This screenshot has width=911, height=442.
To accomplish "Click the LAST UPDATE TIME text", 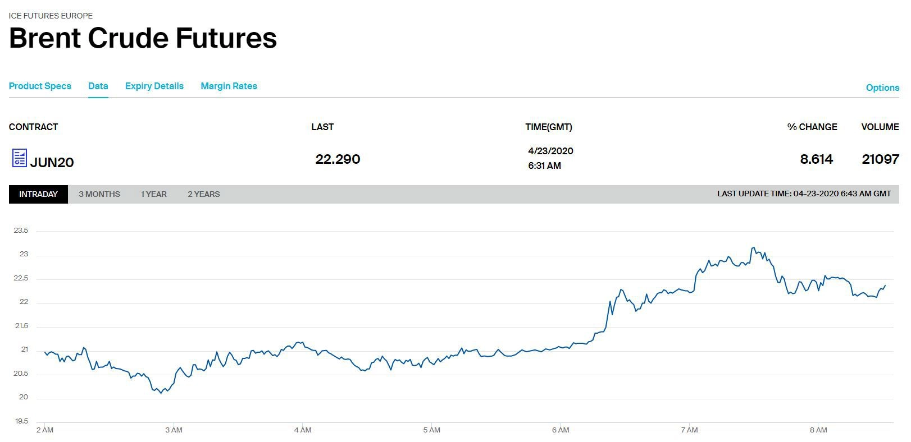I will coord(804,194).
